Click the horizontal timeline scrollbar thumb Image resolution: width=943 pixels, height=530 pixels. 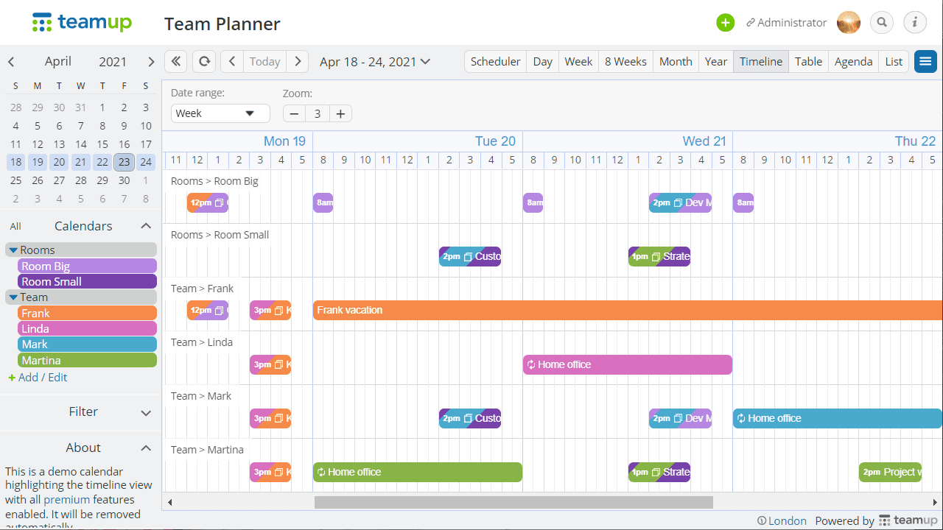coord(513,502)
